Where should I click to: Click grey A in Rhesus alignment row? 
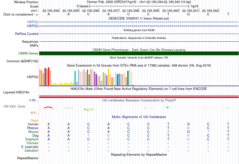(x=188, y=128)
